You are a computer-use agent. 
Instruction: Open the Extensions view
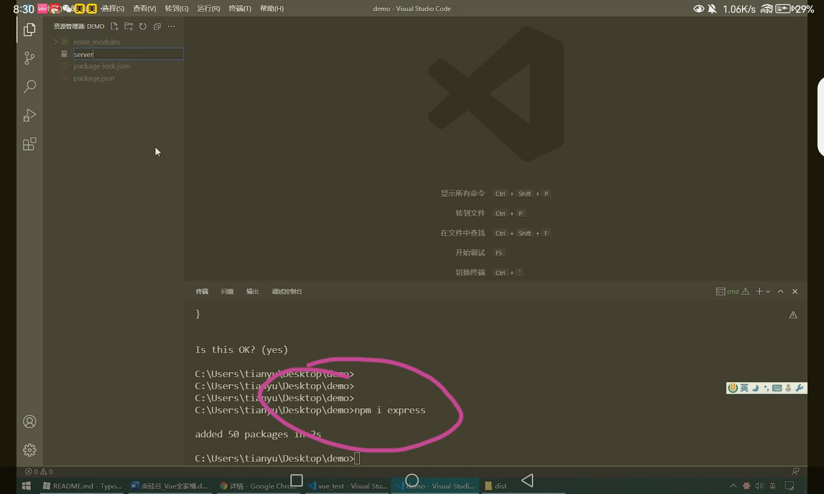click(x=29, y=144)
